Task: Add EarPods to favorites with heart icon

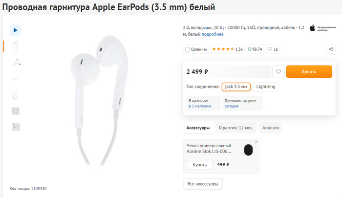Action: coord(278,72)
